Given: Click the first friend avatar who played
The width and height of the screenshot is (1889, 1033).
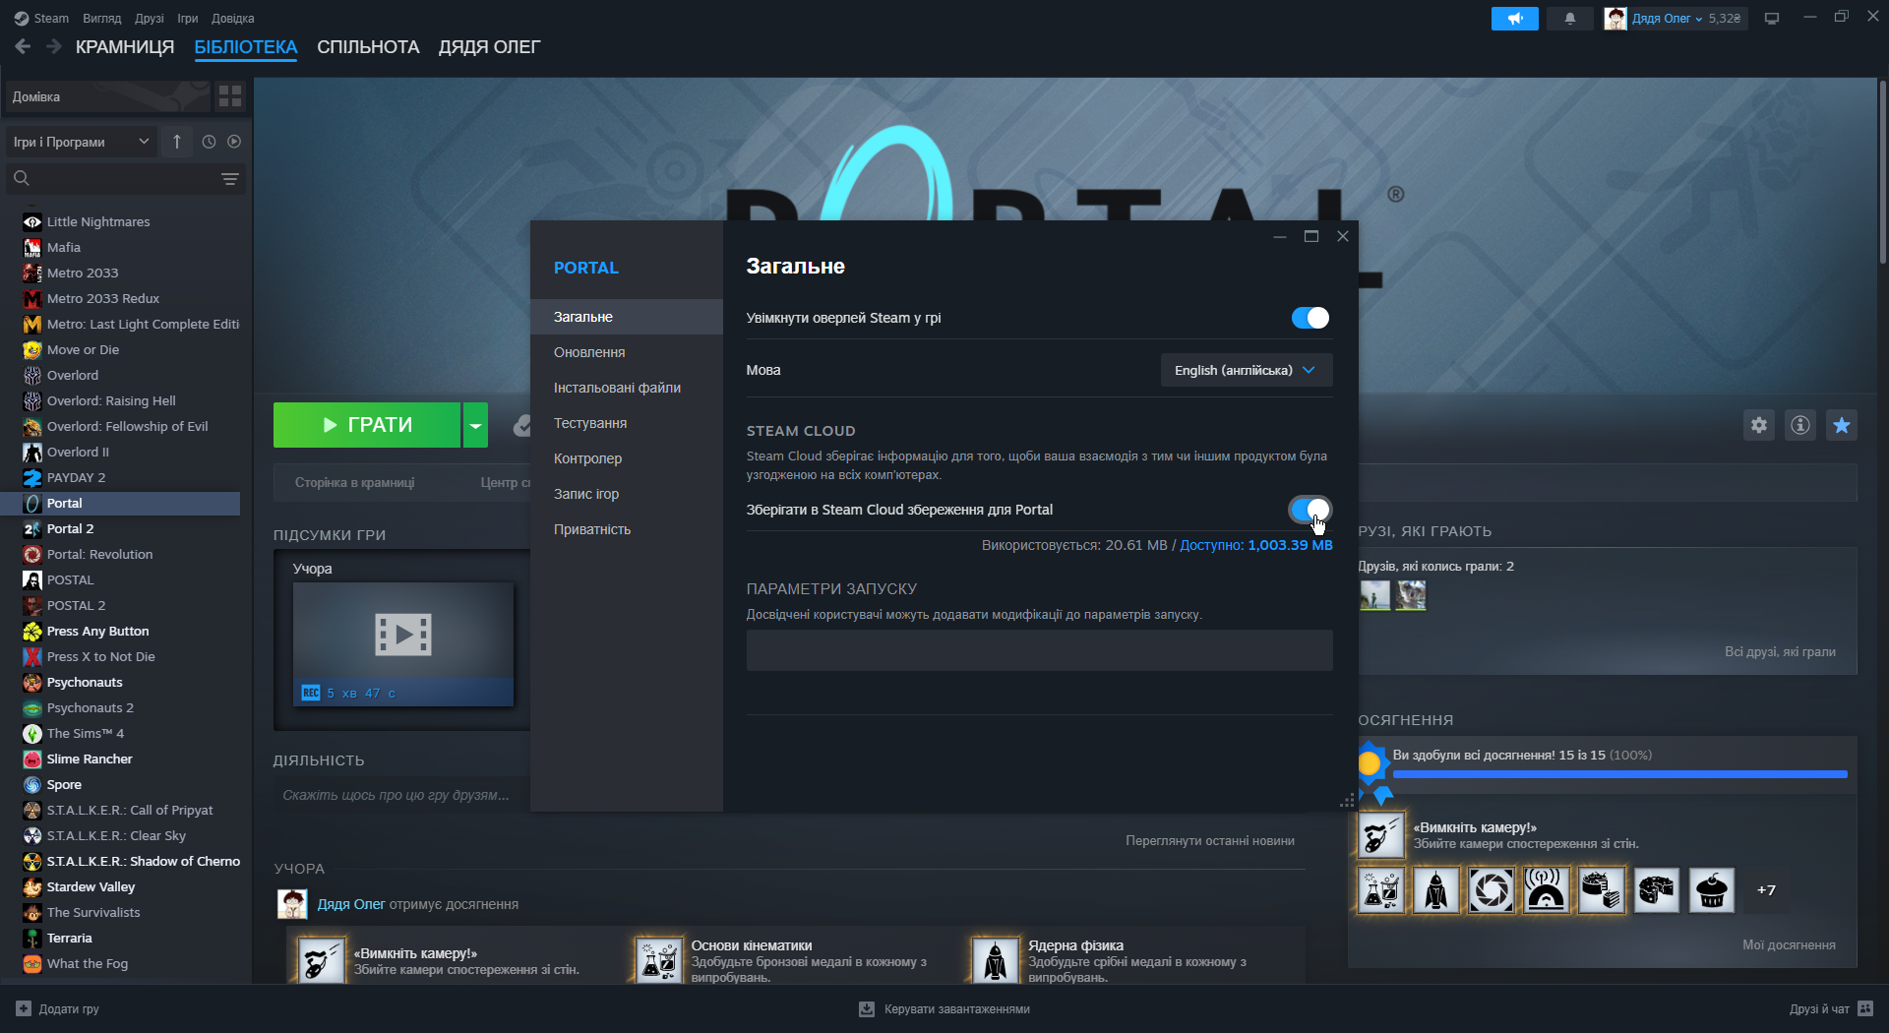Looking at the screenshot, I should coord(1374,595).
